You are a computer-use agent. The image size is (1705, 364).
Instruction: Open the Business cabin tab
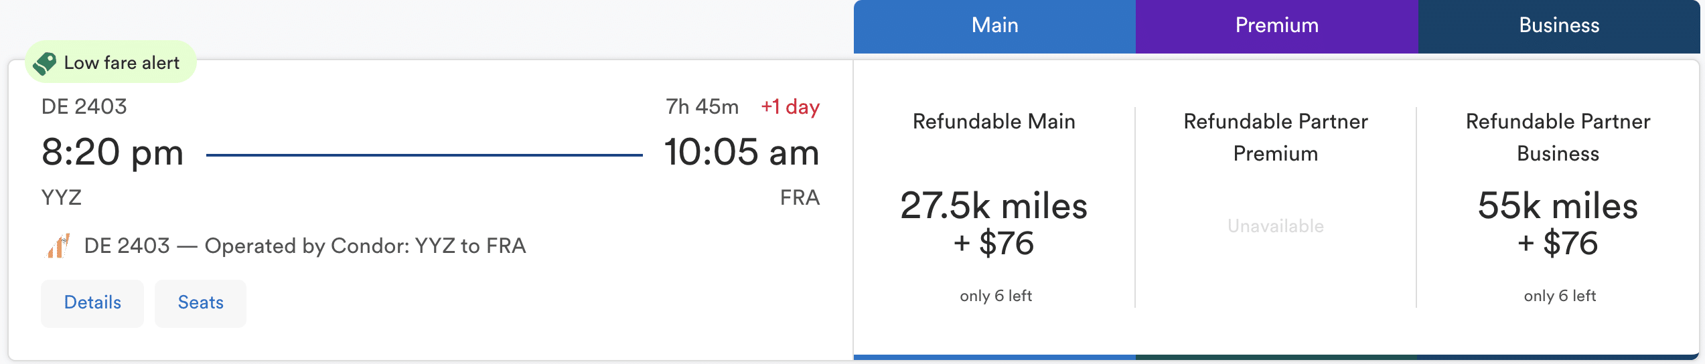(1558, 26)
